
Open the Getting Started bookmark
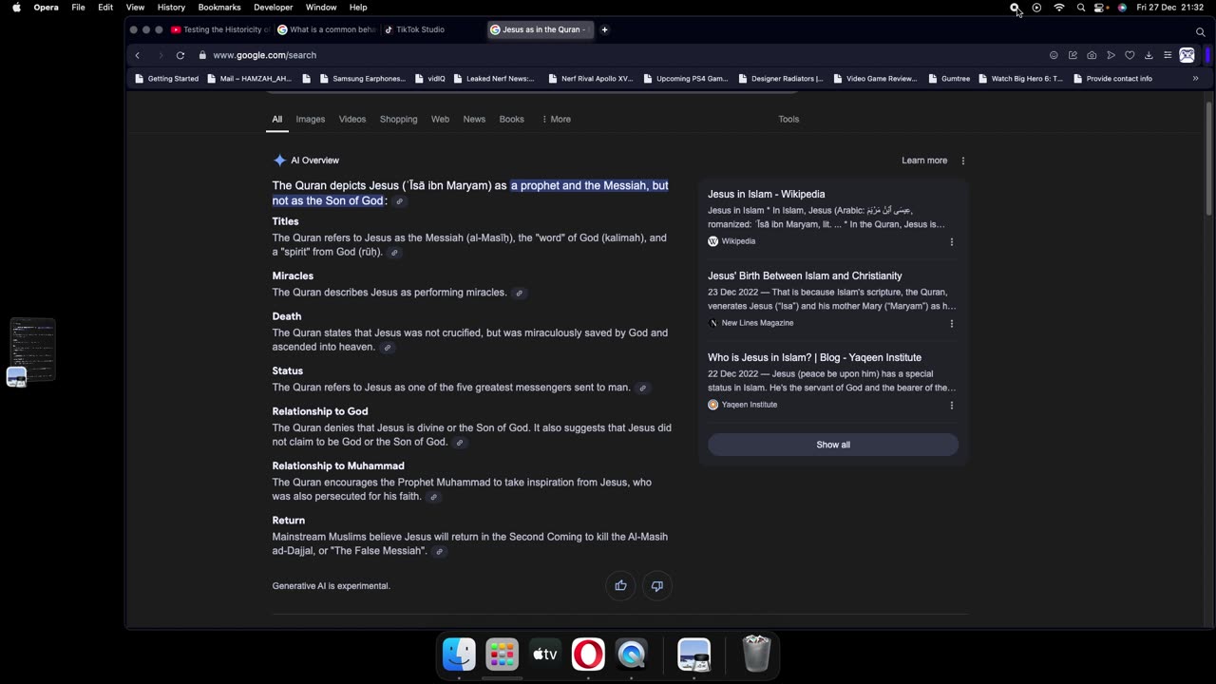166,79
